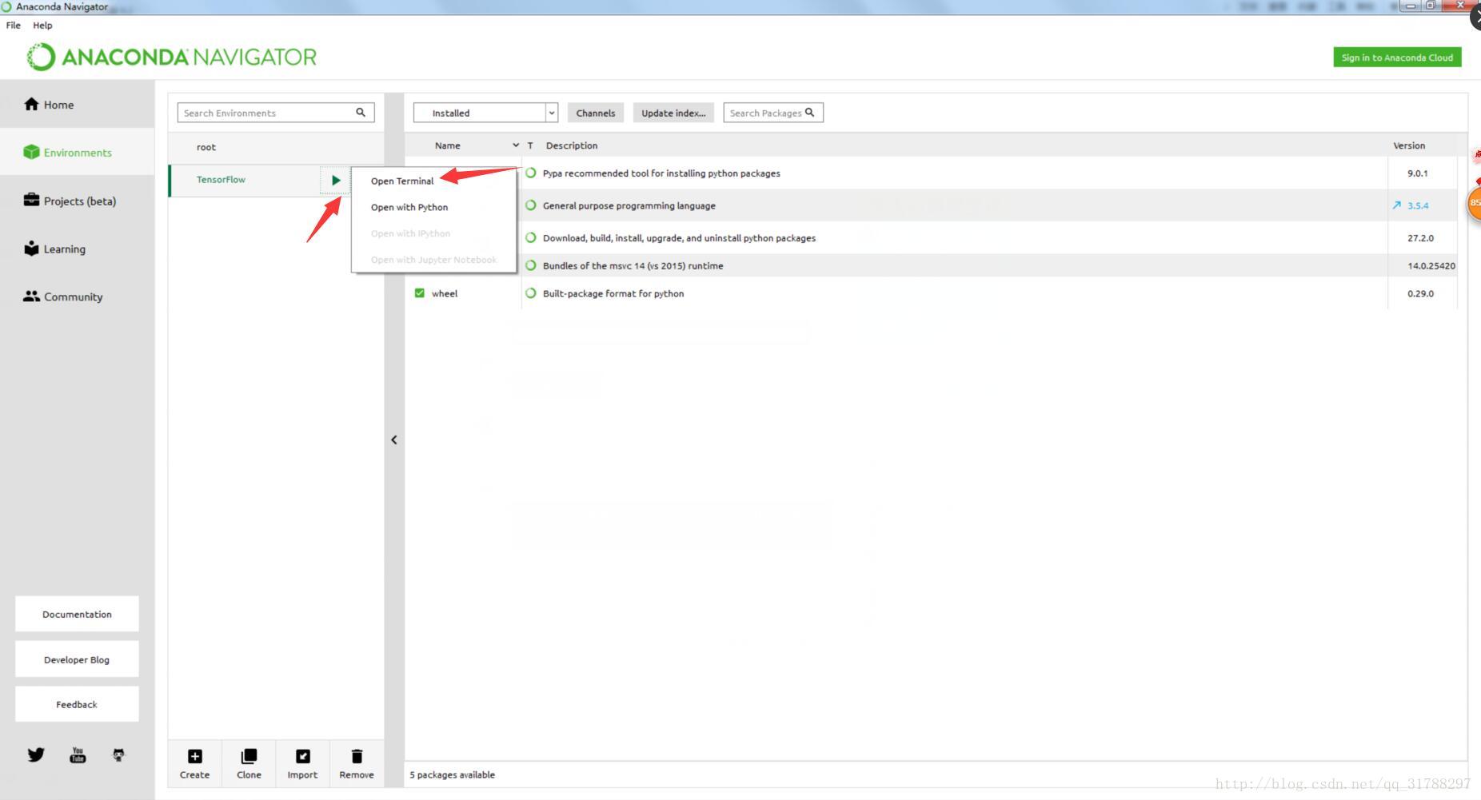Open the File menu

pyautogui.click(x=13, y=25)
